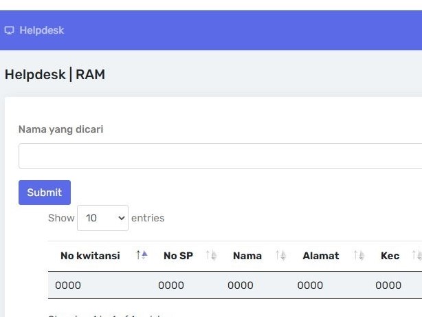Click the Helpdesk monitor icon in header
The width and height of the screenshot is (422, 317).
coord(9,30)
